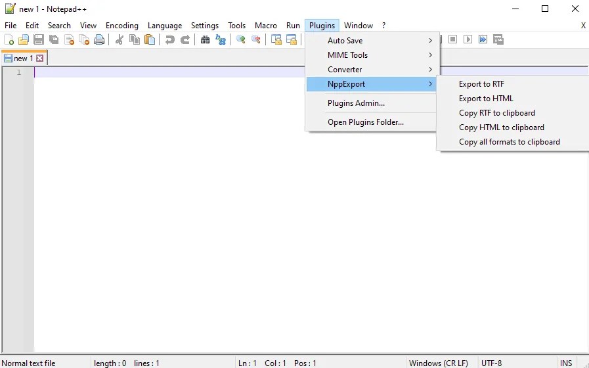Open the Window menu
The image size is (589, 368).
(359, 26)
